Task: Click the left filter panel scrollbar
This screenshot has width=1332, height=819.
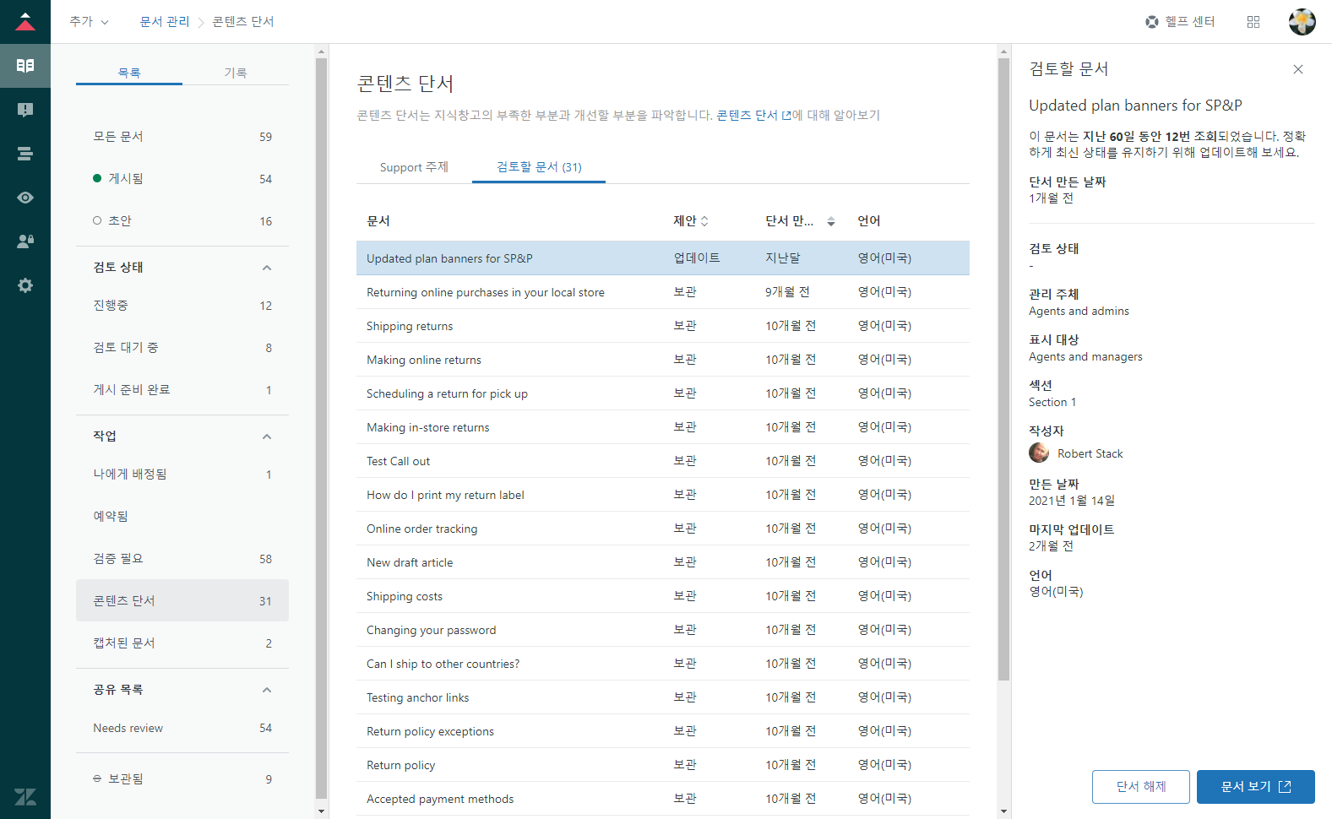Action: (321, 428)
